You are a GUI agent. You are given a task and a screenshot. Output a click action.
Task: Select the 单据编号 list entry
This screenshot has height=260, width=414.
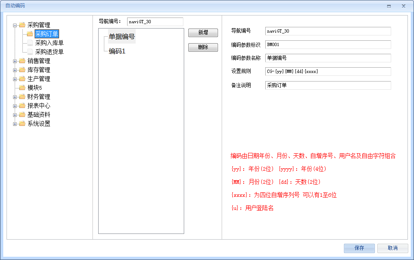(x=121, y=37)
